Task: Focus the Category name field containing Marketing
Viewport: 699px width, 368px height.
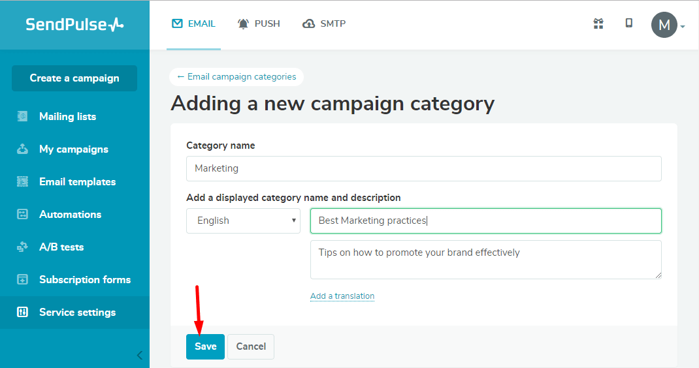Action: [x=423, y=168]
